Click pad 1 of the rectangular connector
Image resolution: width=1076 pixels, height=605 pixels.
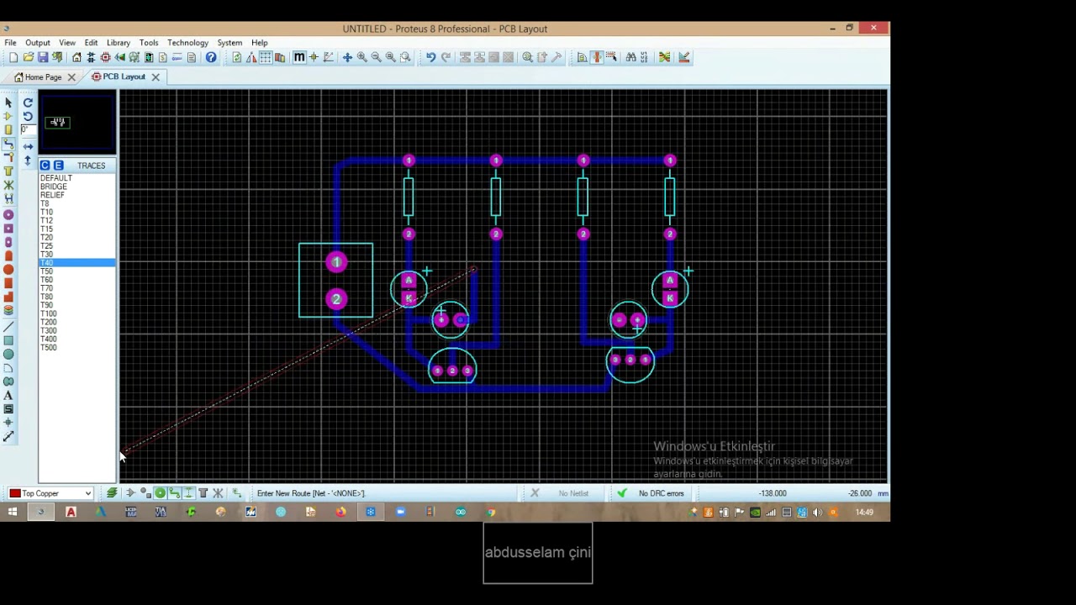(x=336, y=263)
